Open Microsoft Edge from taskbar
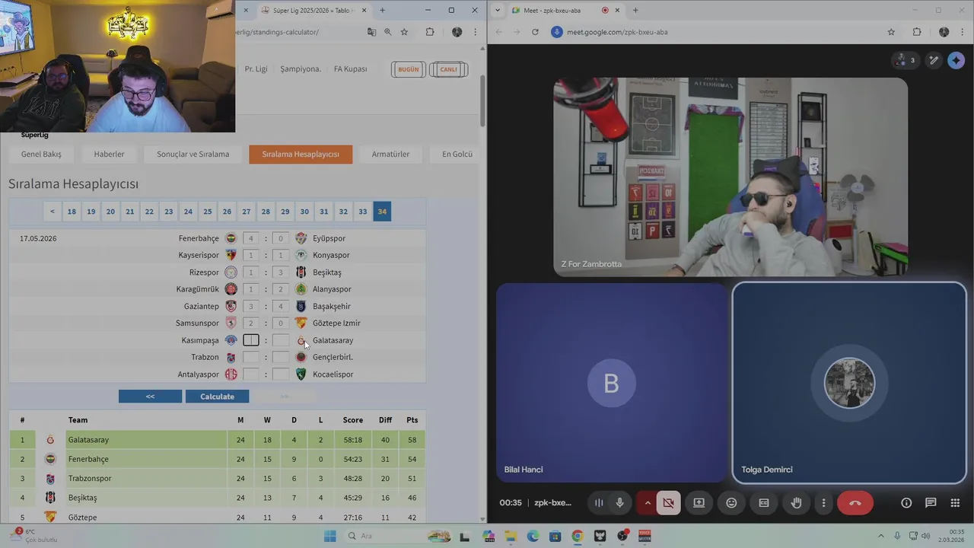This screenshot has width=974, height=548. pyautogui.click(x=533, y=536)
